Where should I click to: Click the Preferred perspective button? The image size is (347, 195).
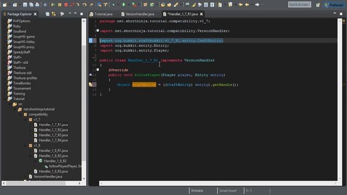pyautogui.click(x=334, y=5)
